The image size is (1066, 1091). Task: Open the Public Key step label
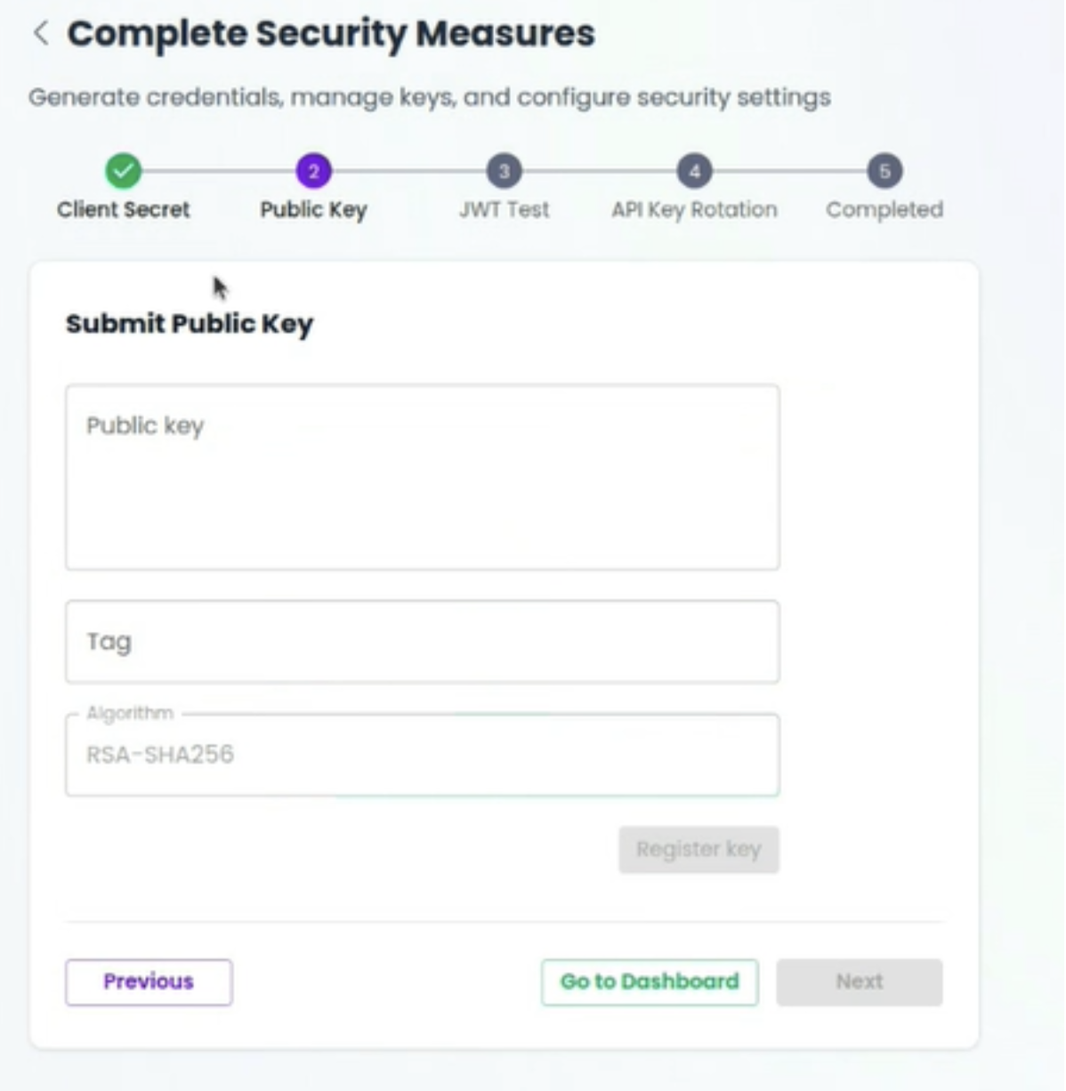(x=313, y=210)
